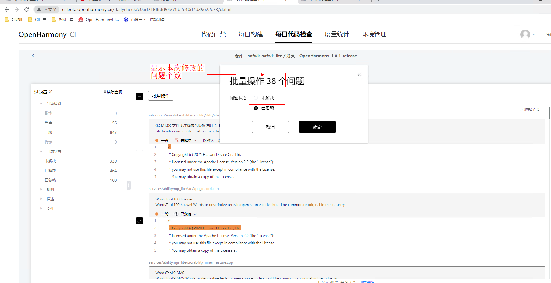Viewport: 551px width, 283px height.
Task: Expand the 规则 filter group
Action: point(41,190)
